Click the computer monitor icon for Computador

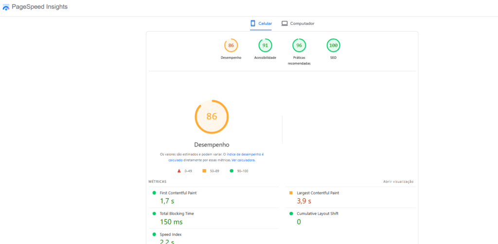(x=285, y=23)
